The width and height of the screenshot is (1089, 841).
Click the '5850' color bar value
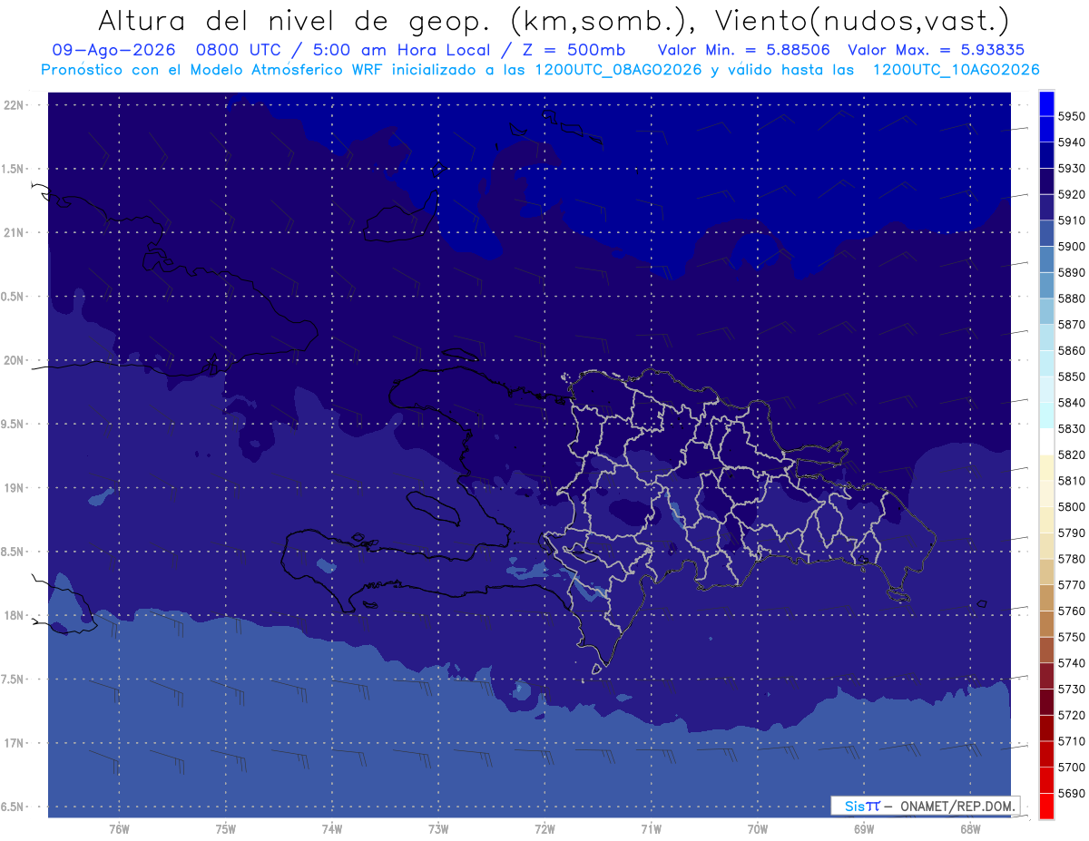(x=1073, y=376)
